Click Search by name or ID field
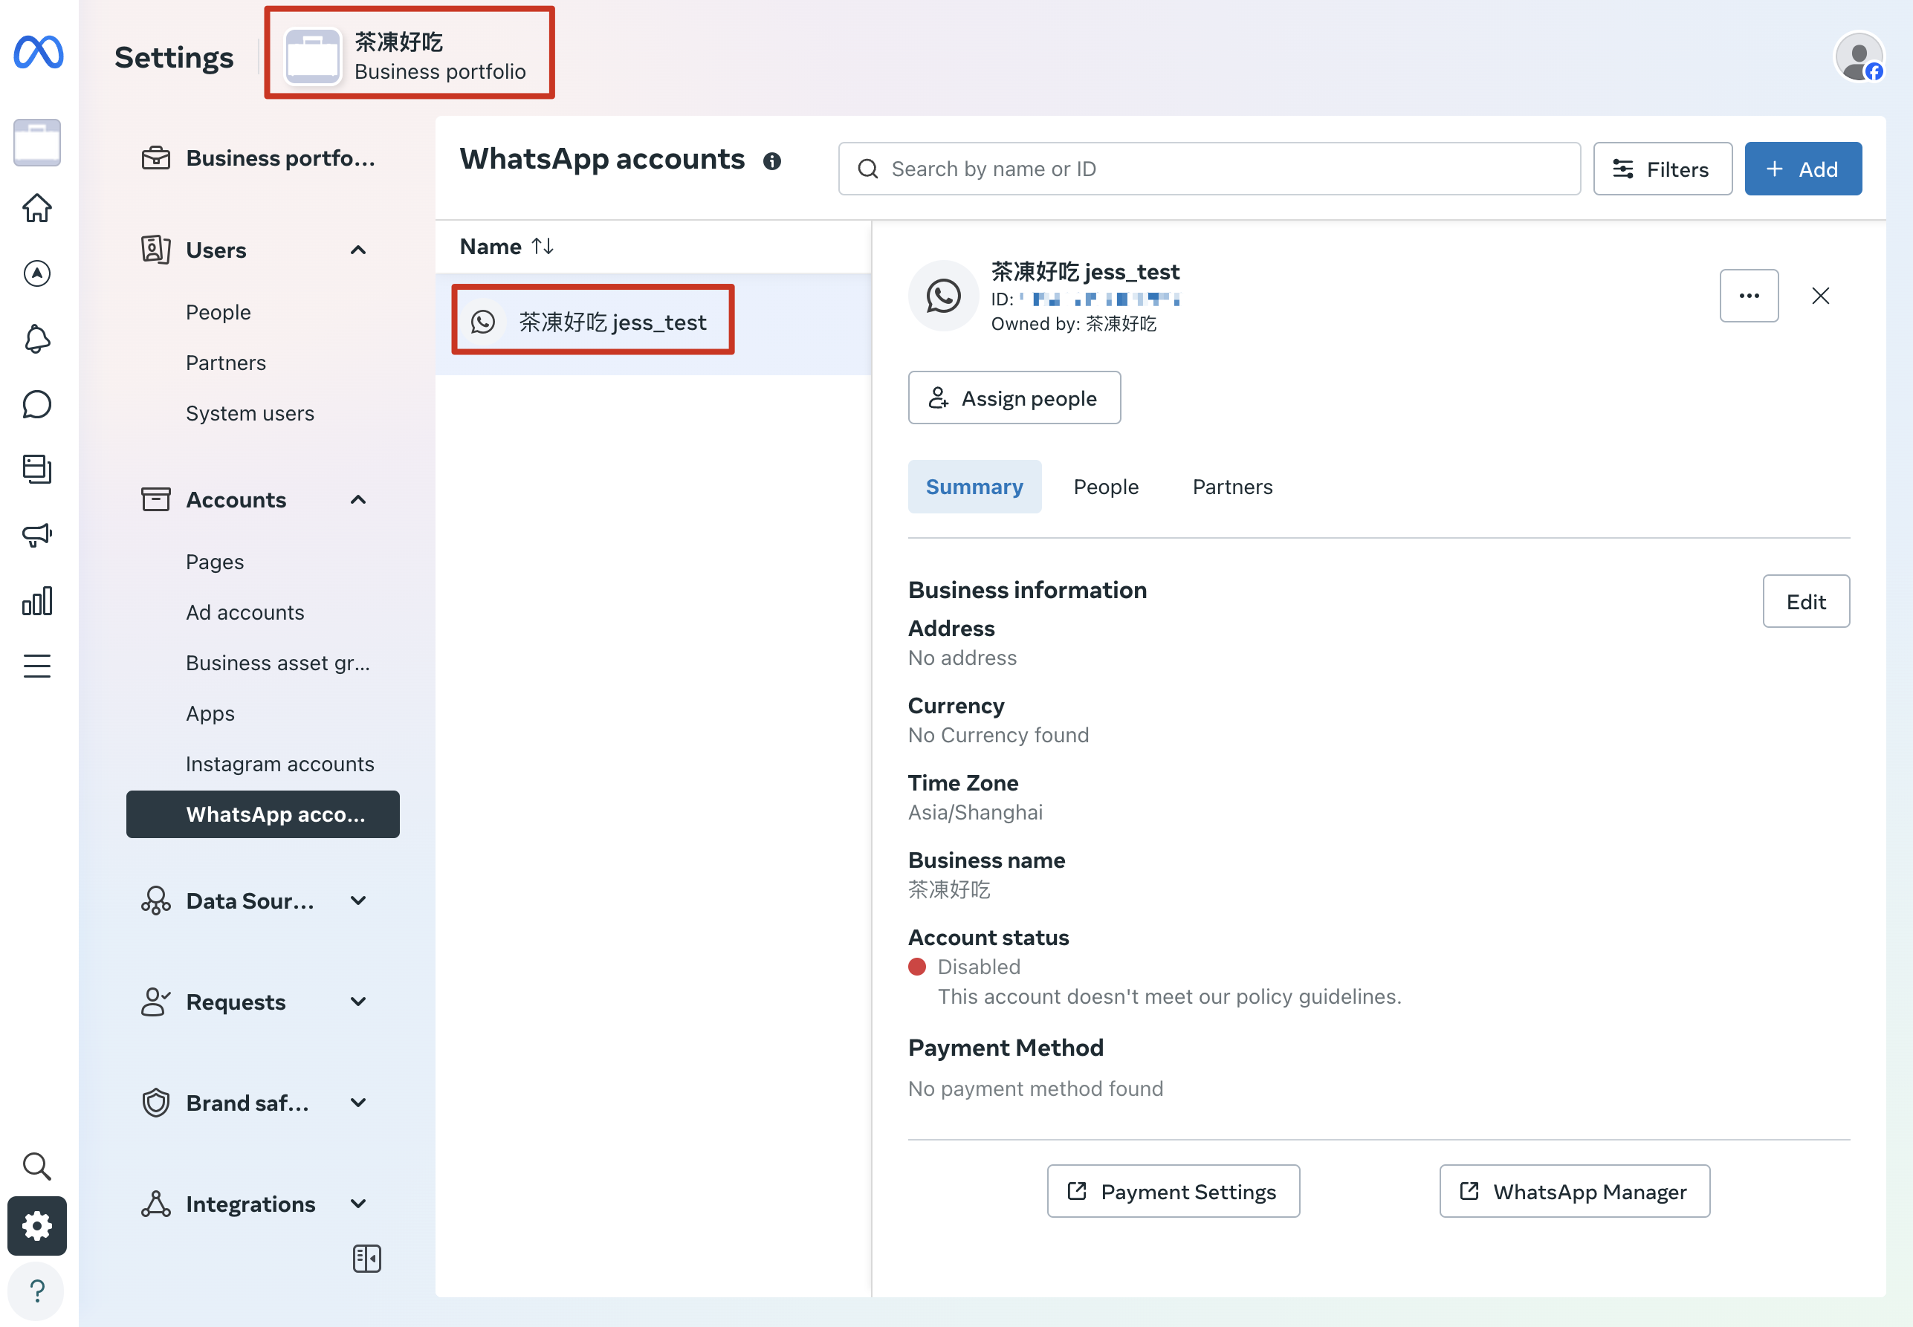Screen dimensions: 1913x1327 point(1209,169)
